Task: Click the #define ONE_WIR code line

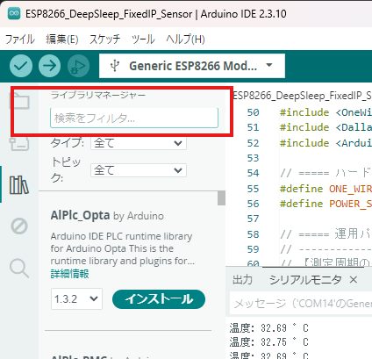Action: tap(325, 189)
